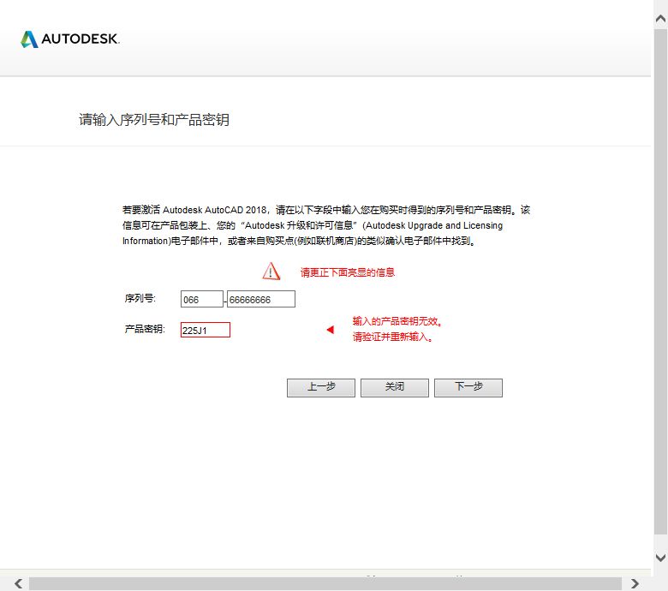Focus the product key field showing 225J1
This screenshot has height=591, width=668.
coord(206,330)
